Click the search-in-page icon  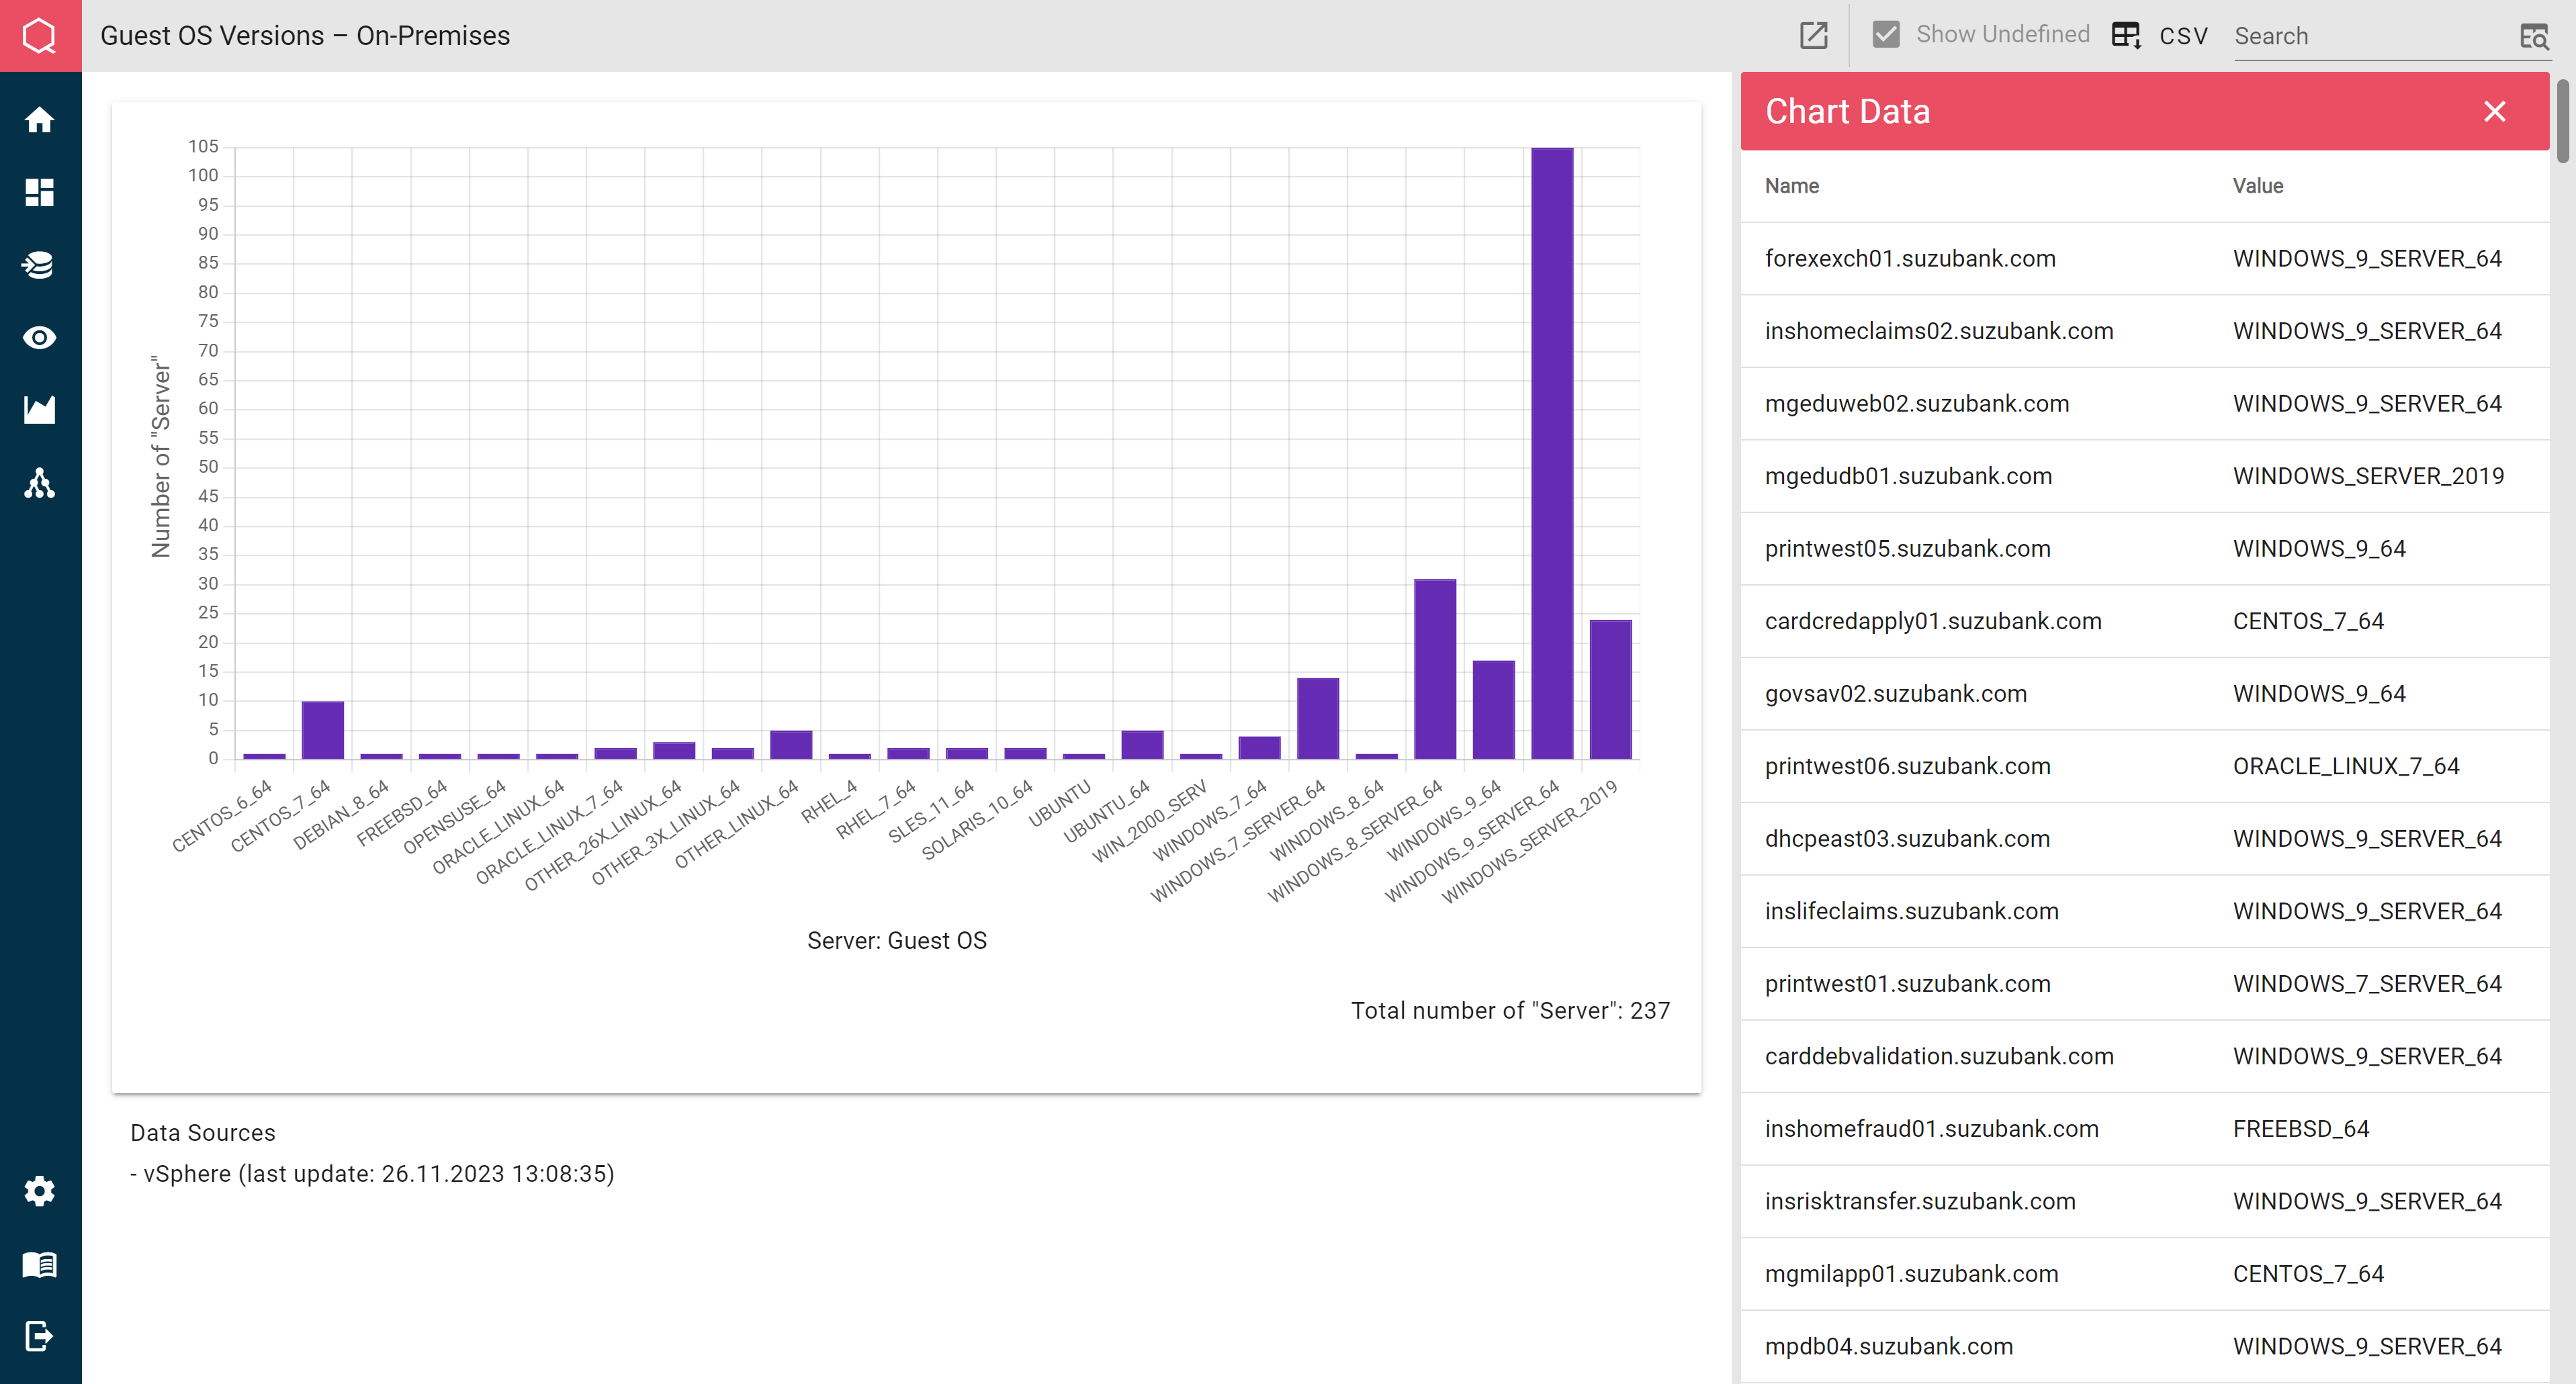[x=2533, y=37]
